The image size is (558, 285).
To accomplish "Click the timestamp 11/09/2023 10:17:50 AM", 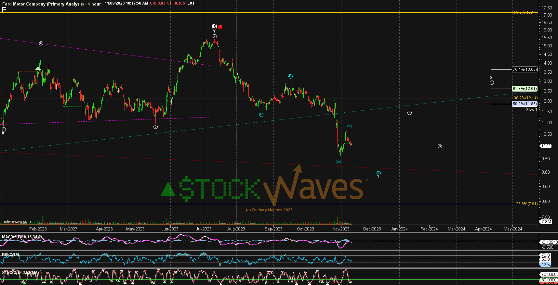I will pos(126,3).
